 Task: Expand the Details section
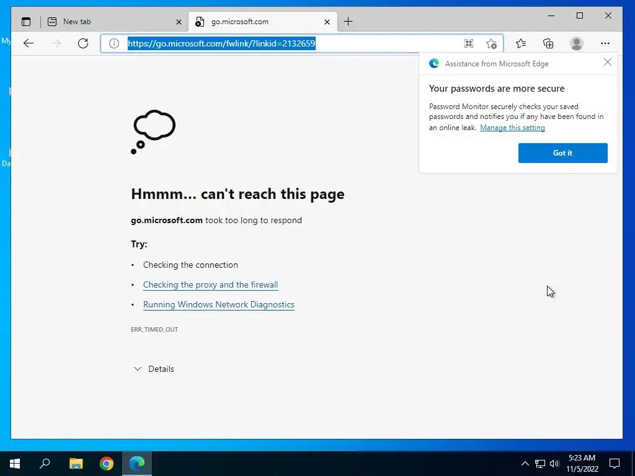[x=154, y=369]
